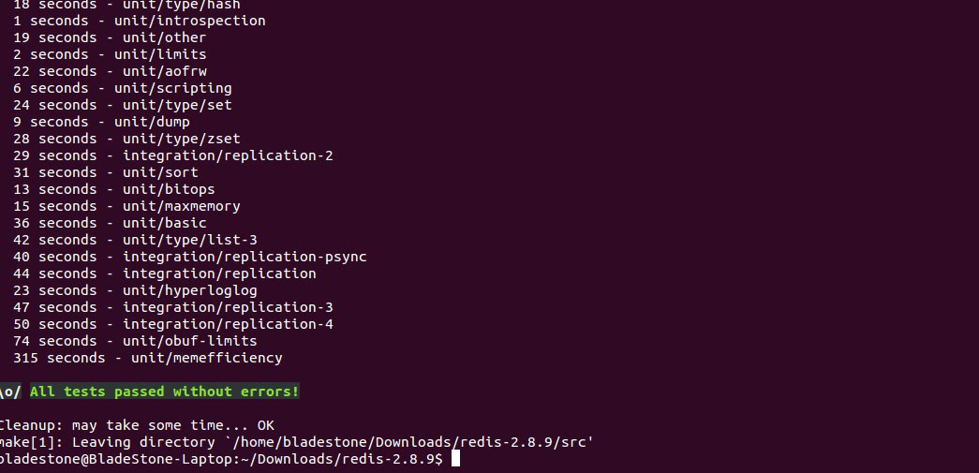Click the 'integration/replication-2' line
The image size is (979, 473).
(172, 155)
